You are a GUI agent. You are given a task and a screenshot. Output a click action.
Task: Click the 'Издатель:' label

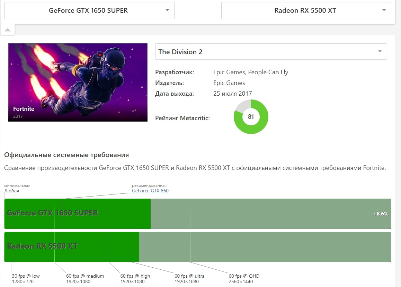click(170, 83)
